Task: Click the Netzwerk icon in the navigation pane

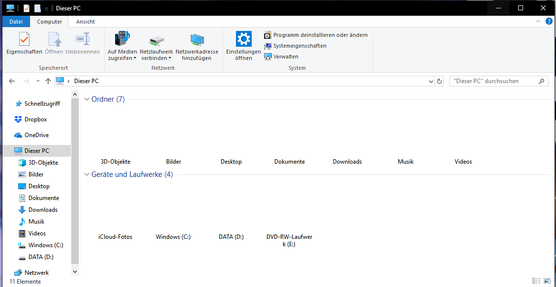Action: pos(18,272)
